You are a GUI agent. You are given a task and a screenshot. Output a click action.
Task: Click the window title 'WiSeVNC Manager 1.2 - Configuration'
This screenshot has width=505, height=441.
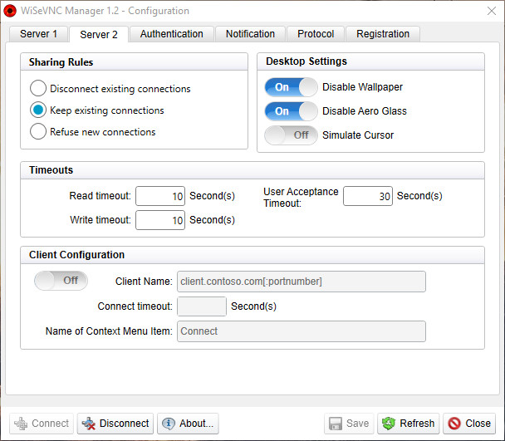[105, 11]
